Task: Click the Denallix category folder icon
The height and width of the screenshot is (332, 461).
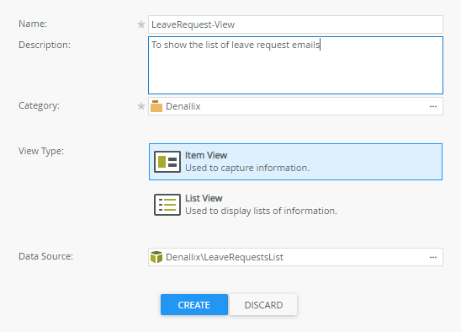Action: (156, 106)
